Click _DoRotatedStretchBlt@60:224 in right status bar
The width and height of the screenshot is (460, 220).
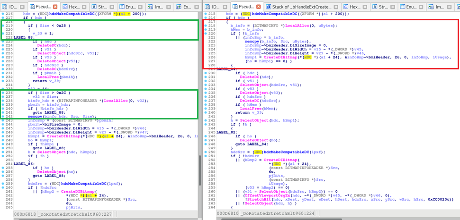(277, 213)
